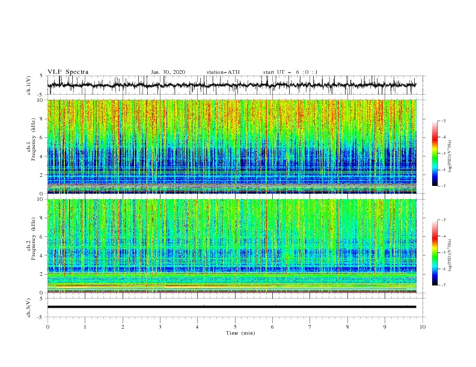Viewport: 476px width, 367px height.
Task: Click the "station=ATH" label
Action: [223, 72]
